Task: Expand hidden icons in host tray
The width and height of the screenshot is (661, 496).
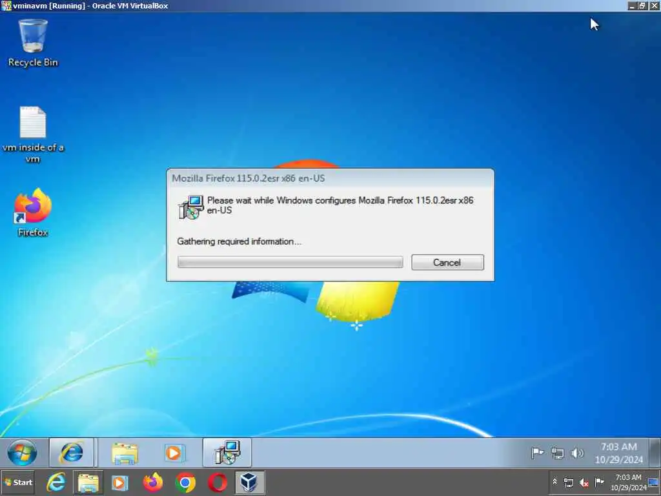Action: [554, 482]
